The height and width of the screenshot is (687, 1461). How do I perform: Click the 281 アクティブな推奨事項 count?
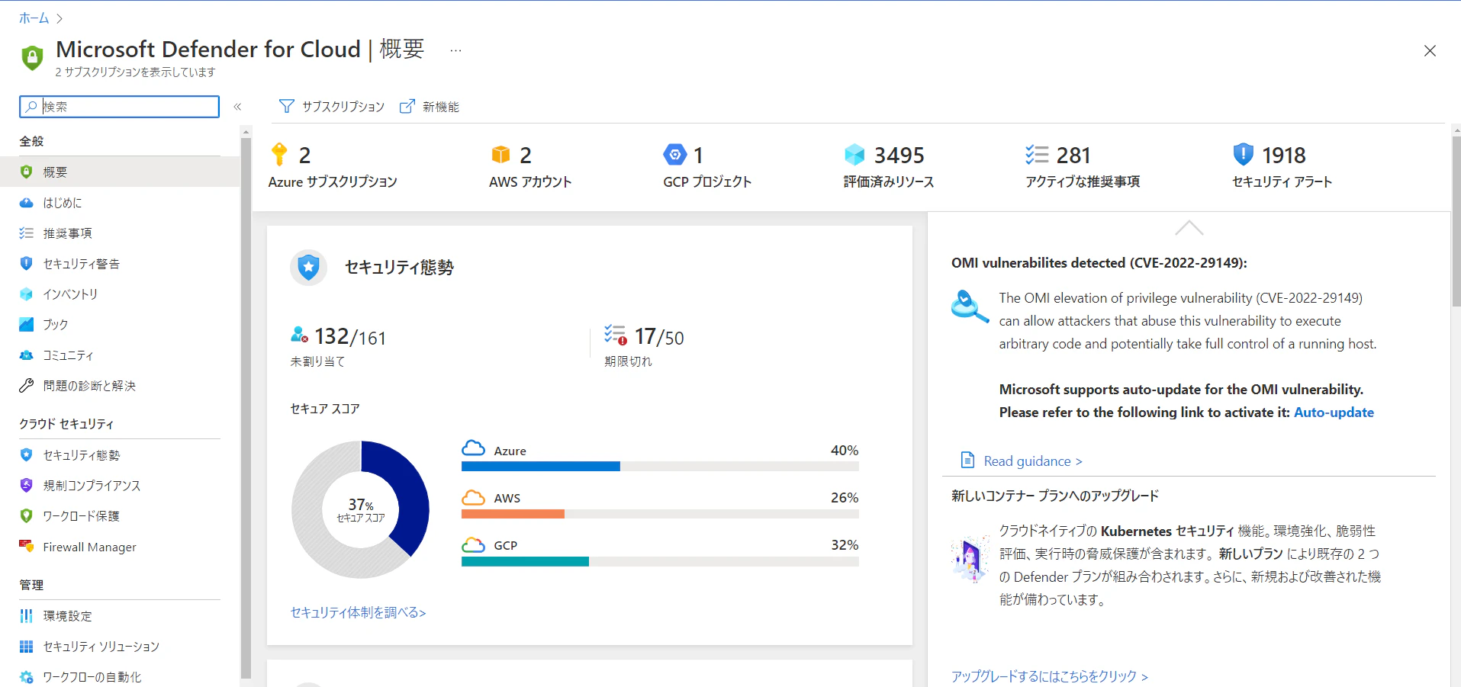pos(1073,155)
